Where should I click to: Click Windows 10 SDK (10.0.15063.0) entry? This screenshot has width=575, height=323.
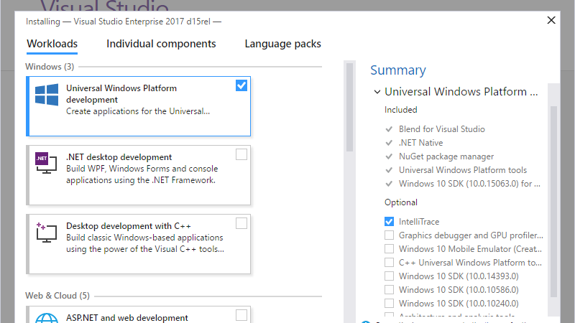469,184
